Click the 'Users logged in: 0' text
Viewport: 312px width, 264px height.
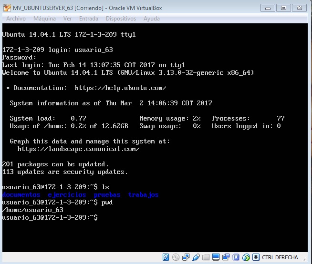246,126
